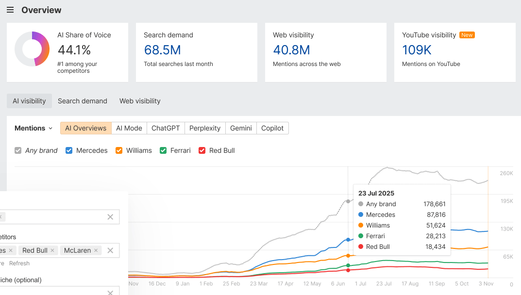The width and height of the screenshot is (521, 295).
Task: Clear all entries in the competitors field
Action: pyautogui.click(x=110, y=250)
